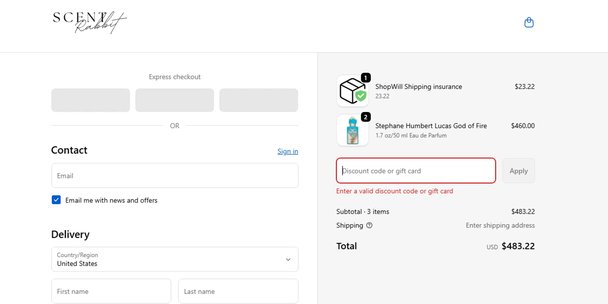
Task: Click the quantity badge 1 on insurance item
Action: click(x=366, y=78)
